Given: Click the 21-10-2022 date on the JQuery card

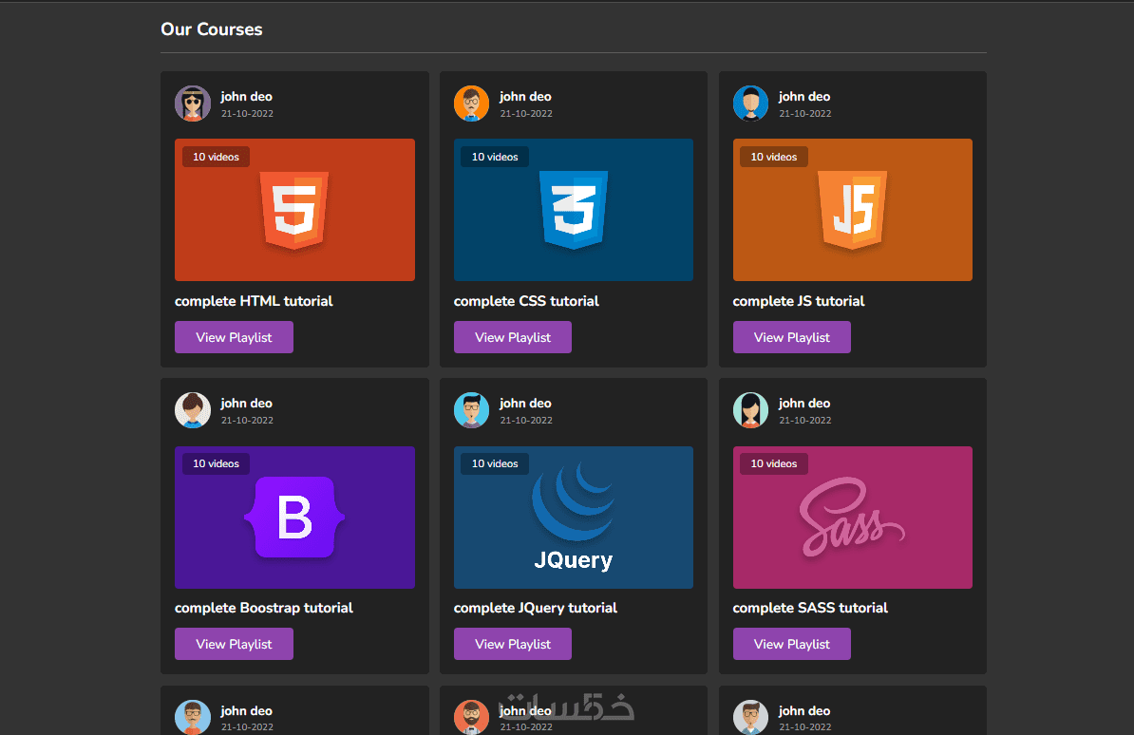Looking at the screenshot, I should click(526, 421).
